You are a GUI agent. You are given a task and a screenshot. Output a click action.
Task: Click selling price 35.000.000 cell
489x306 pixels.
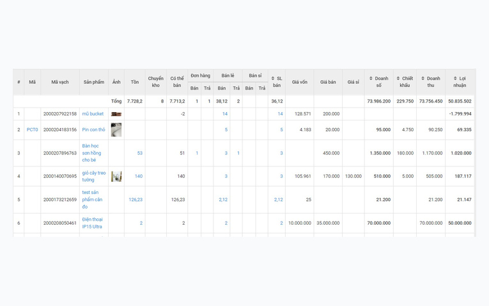(328, 223)
